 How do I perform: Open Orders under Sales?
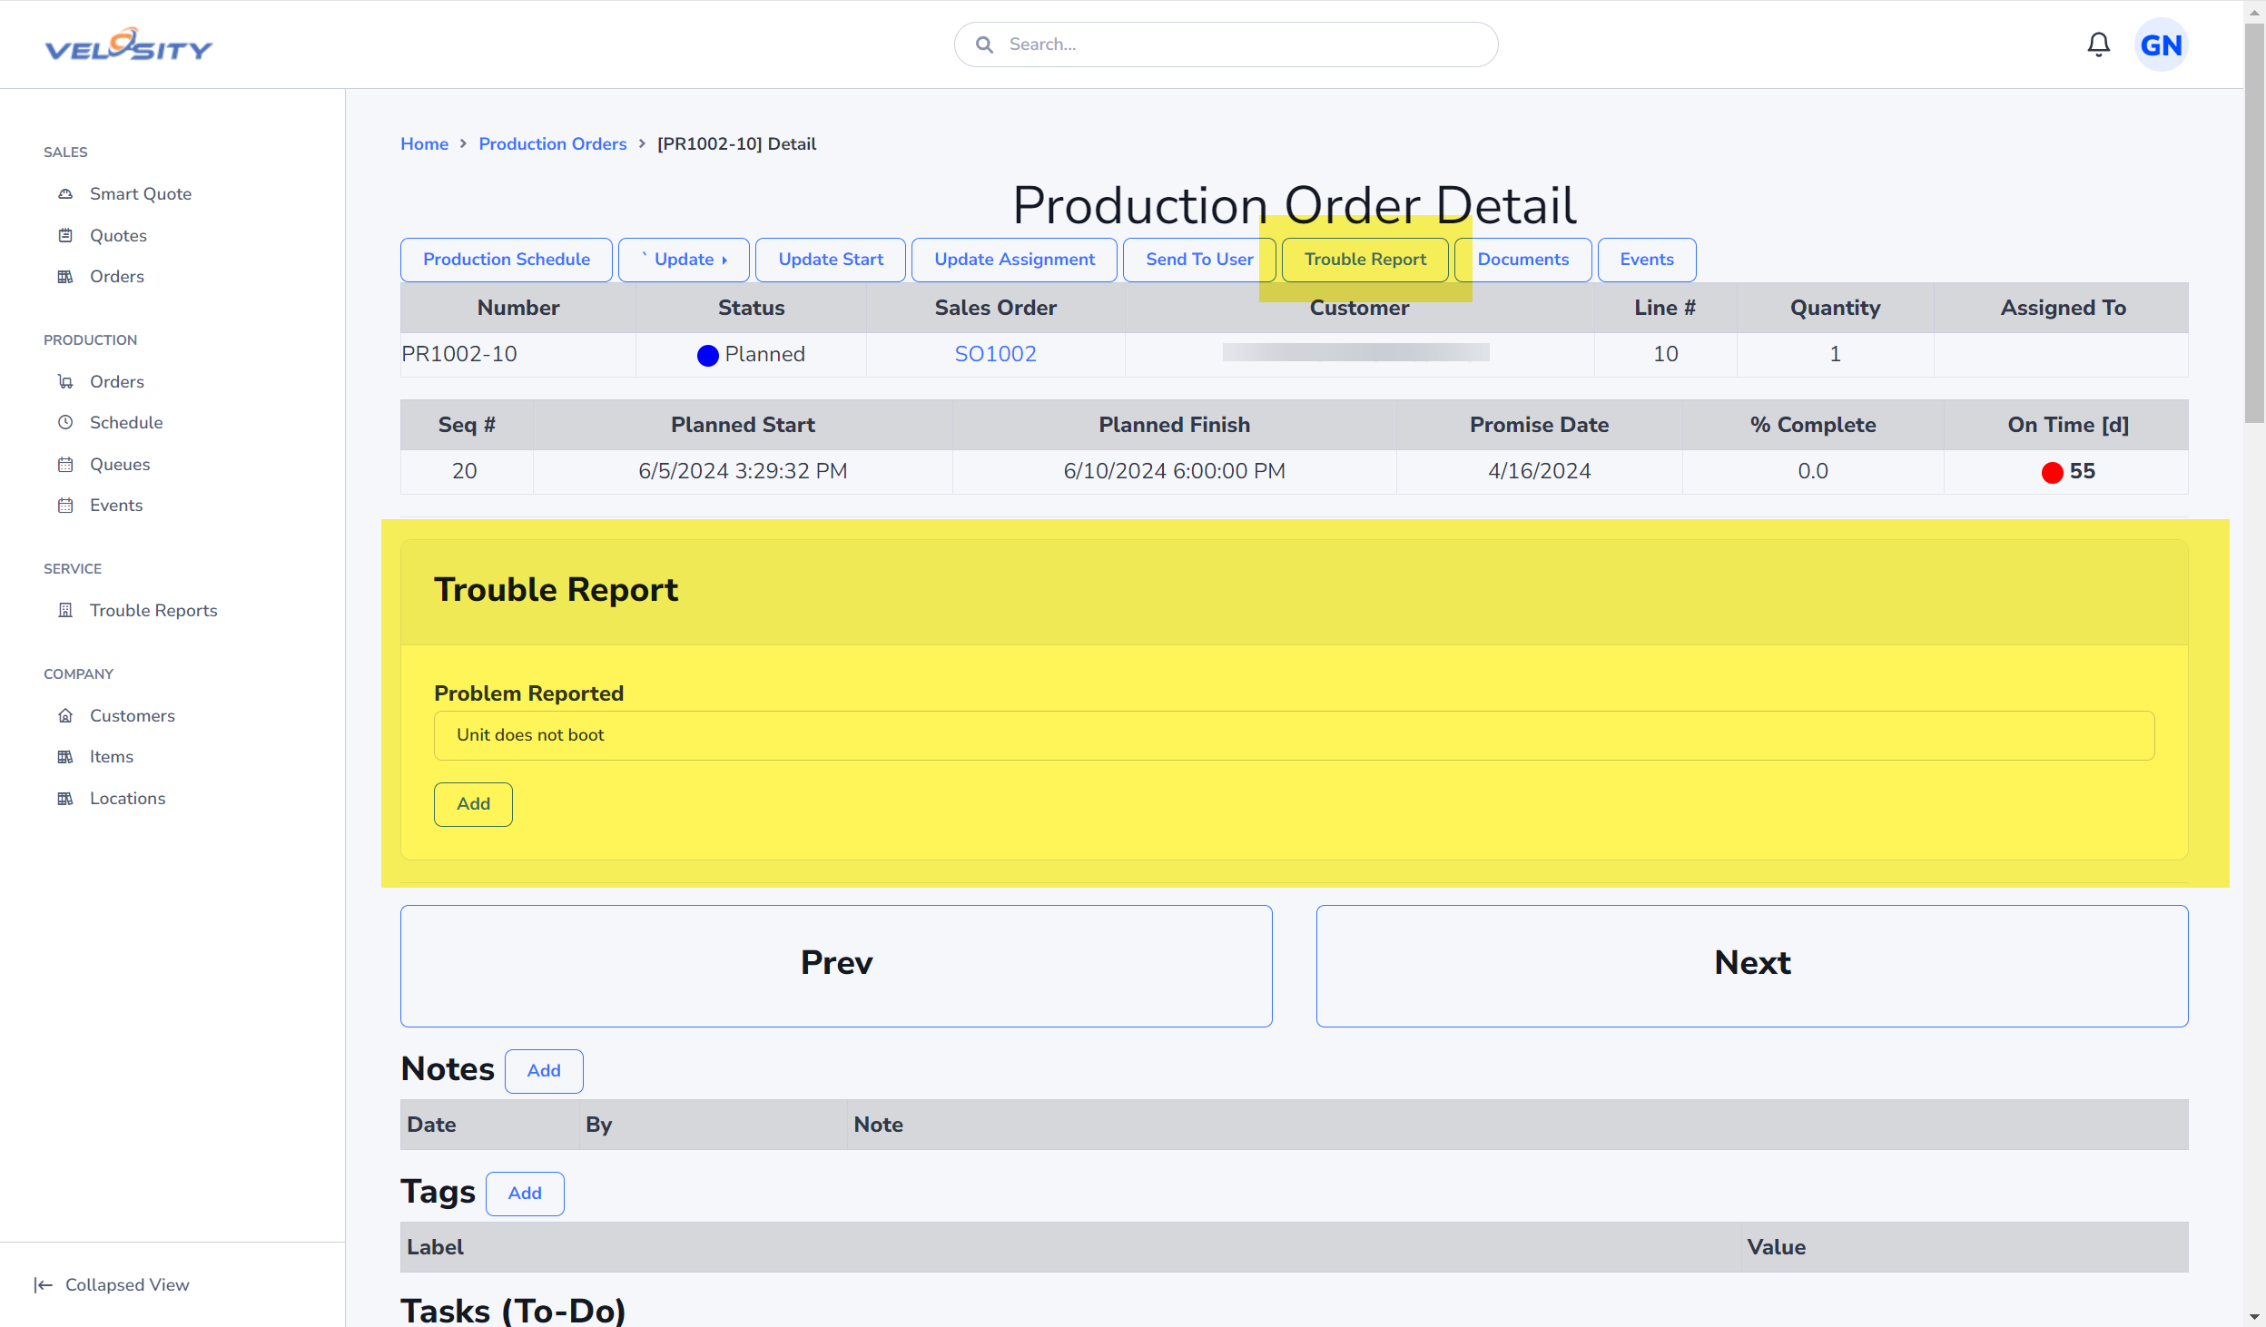(117, 277)
